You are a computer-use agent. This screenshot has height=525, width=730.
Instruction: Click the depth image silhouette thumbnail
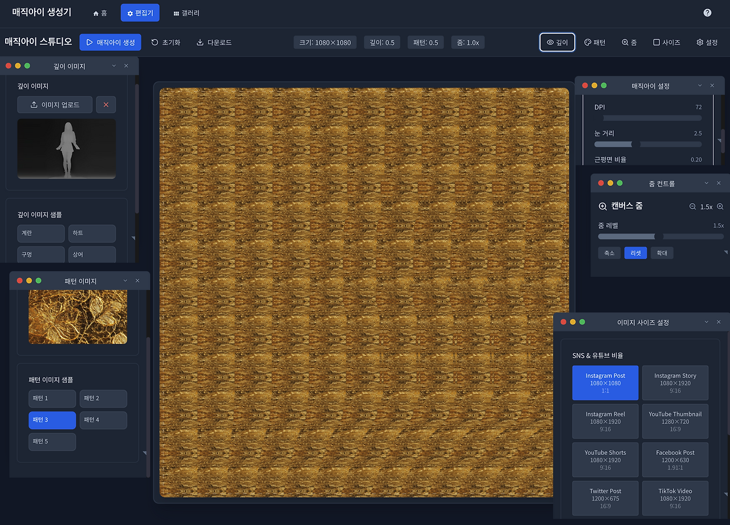tap(66, 148)
